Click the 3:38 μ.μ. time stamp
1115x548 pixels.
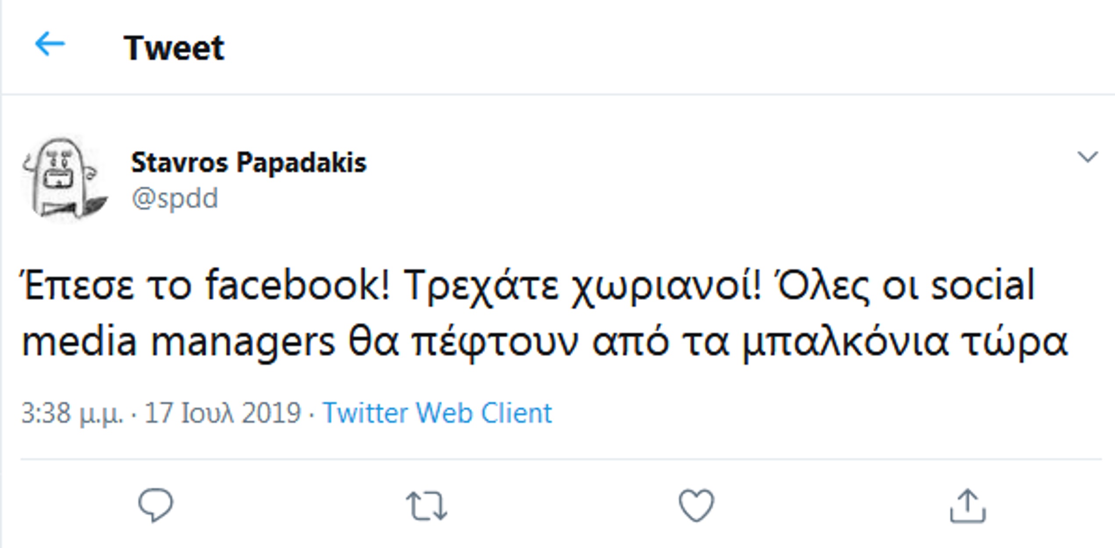point(71,413)
